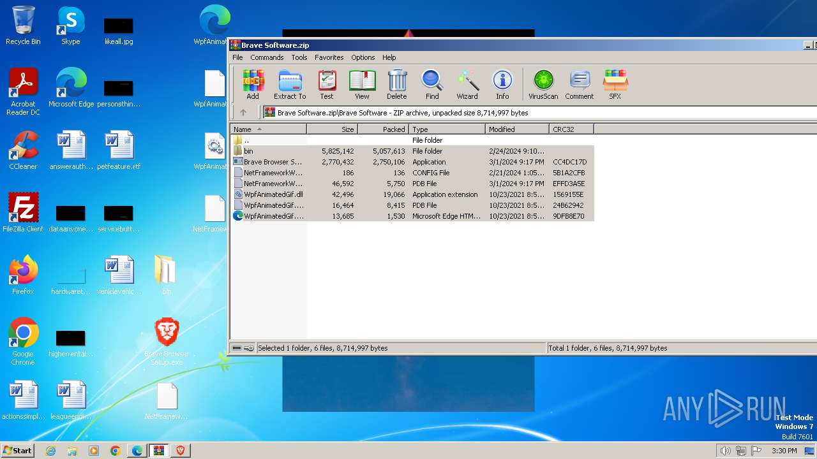Screen dimensions: 817x459
Task: Open the Commands menu
Action: pos(267,57)
